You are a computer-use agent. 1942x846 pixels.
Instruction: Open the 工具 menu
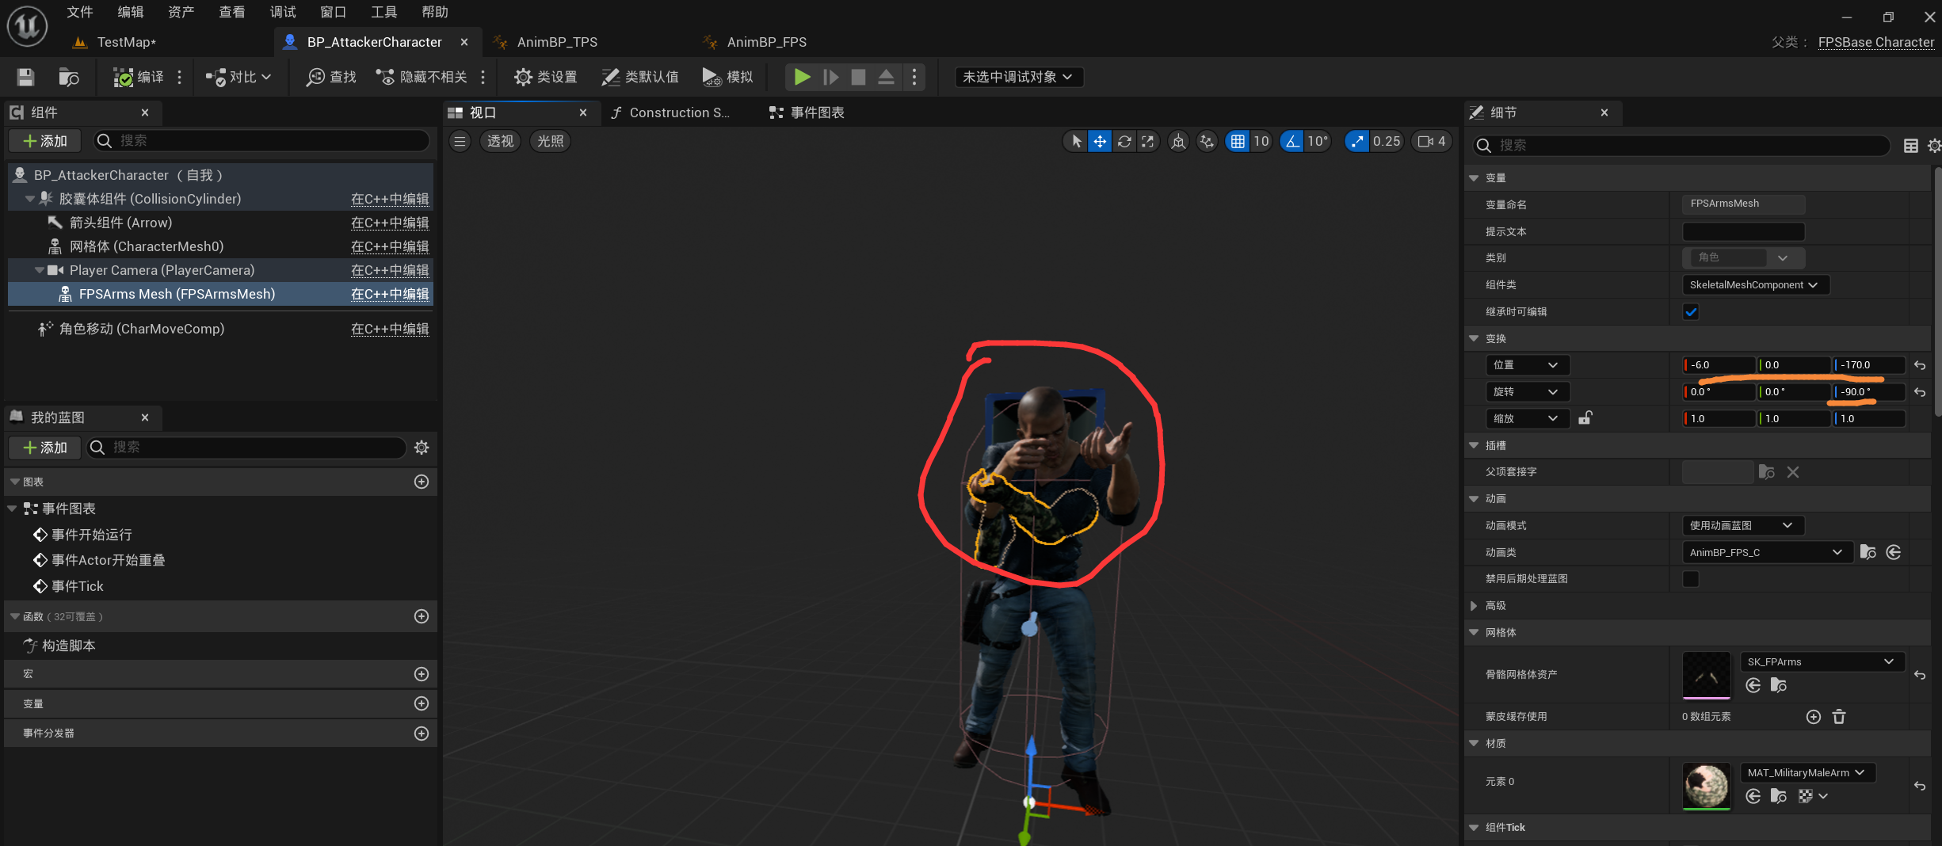click(383, 12)
